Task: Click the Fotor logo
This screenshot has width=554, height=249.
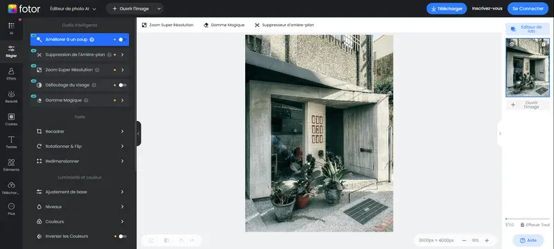Action: (24, 9)
